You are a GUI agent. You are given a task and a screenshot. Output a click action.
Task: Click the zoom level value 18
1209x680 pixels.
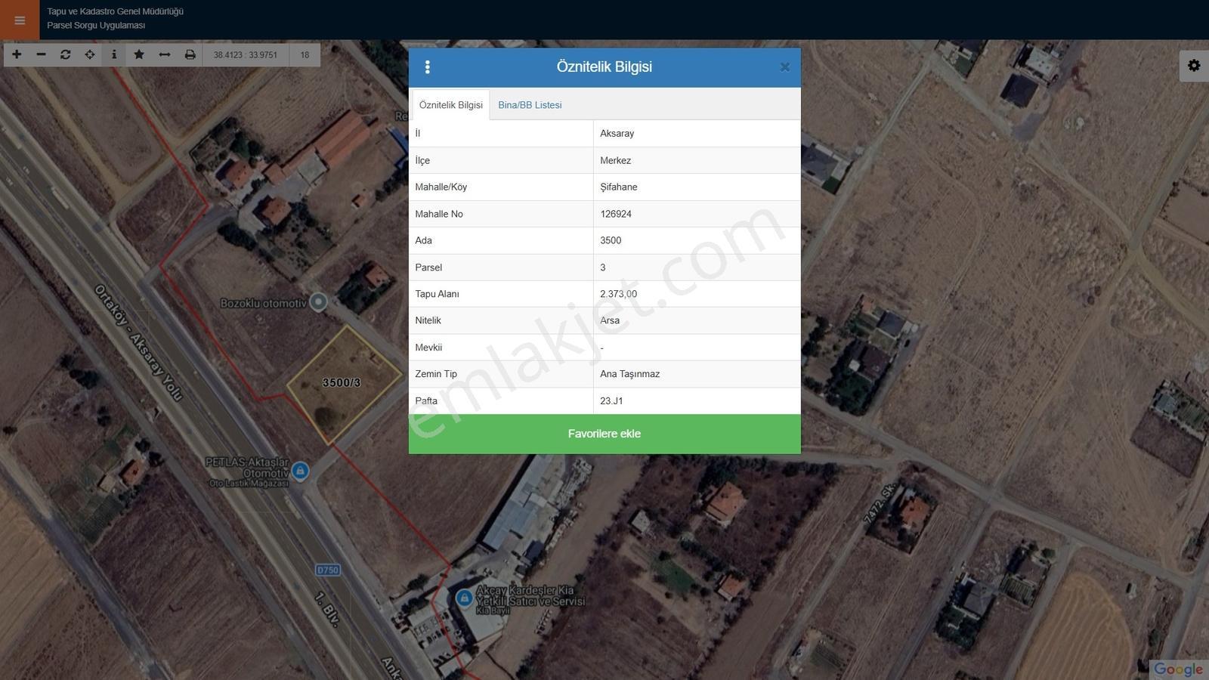coord(305,54)
